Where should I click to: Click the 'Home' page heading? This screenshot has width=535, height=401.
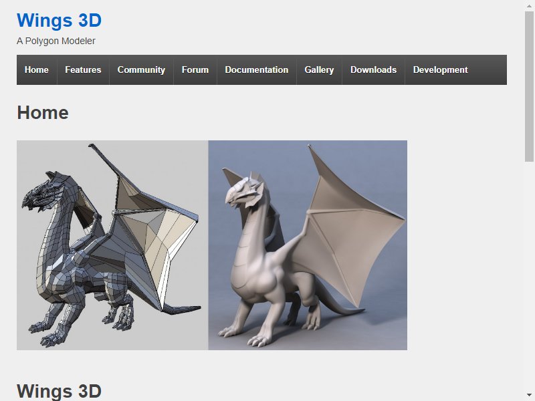click(43, 112)
